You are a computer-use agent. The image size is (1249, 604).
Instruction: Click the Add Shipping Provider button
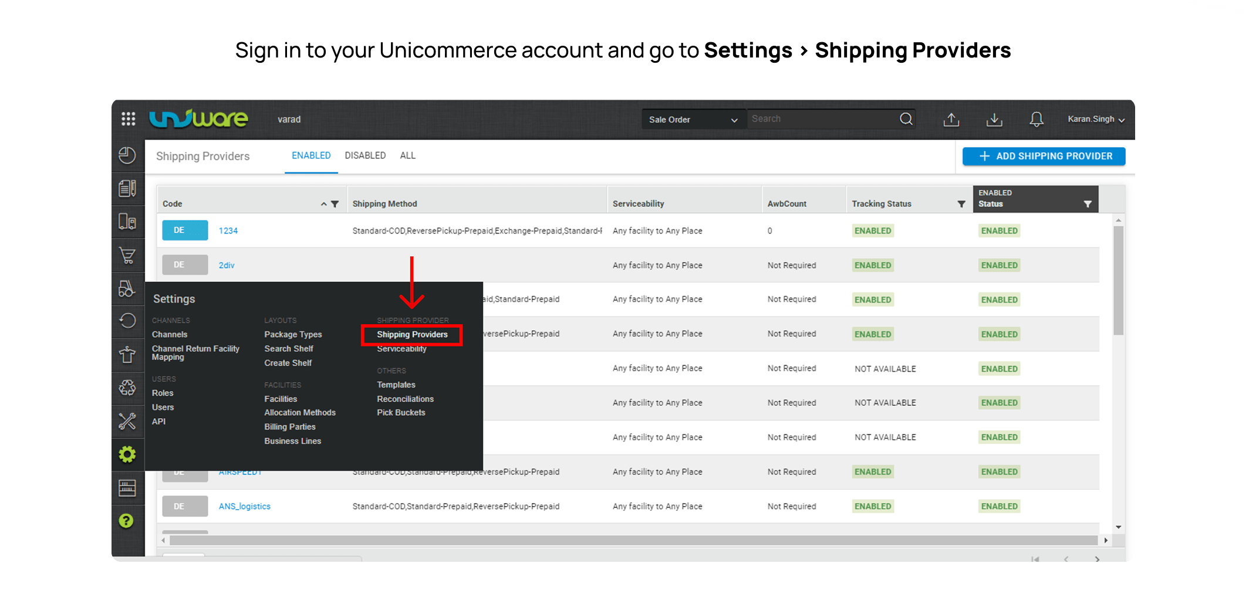pyautogui.click(x=1044, y=156)
